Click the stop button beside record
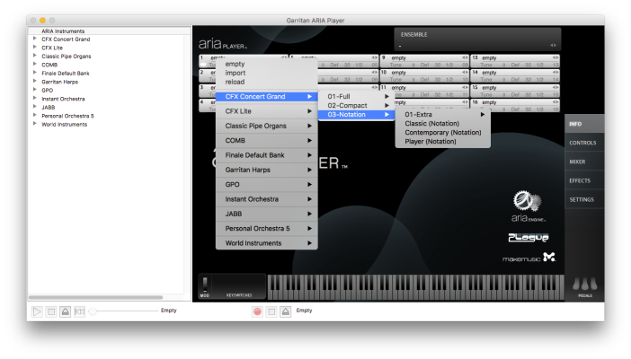 271,311
